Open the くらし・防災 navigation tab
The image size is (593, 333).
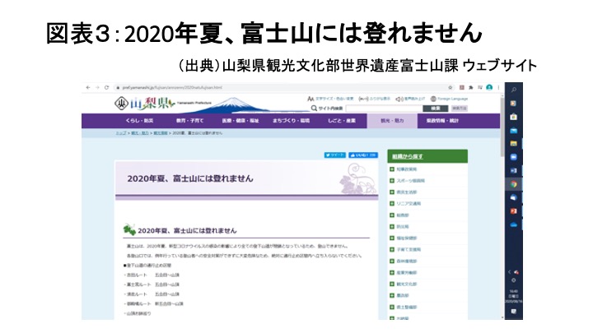[x=139, y=121]
